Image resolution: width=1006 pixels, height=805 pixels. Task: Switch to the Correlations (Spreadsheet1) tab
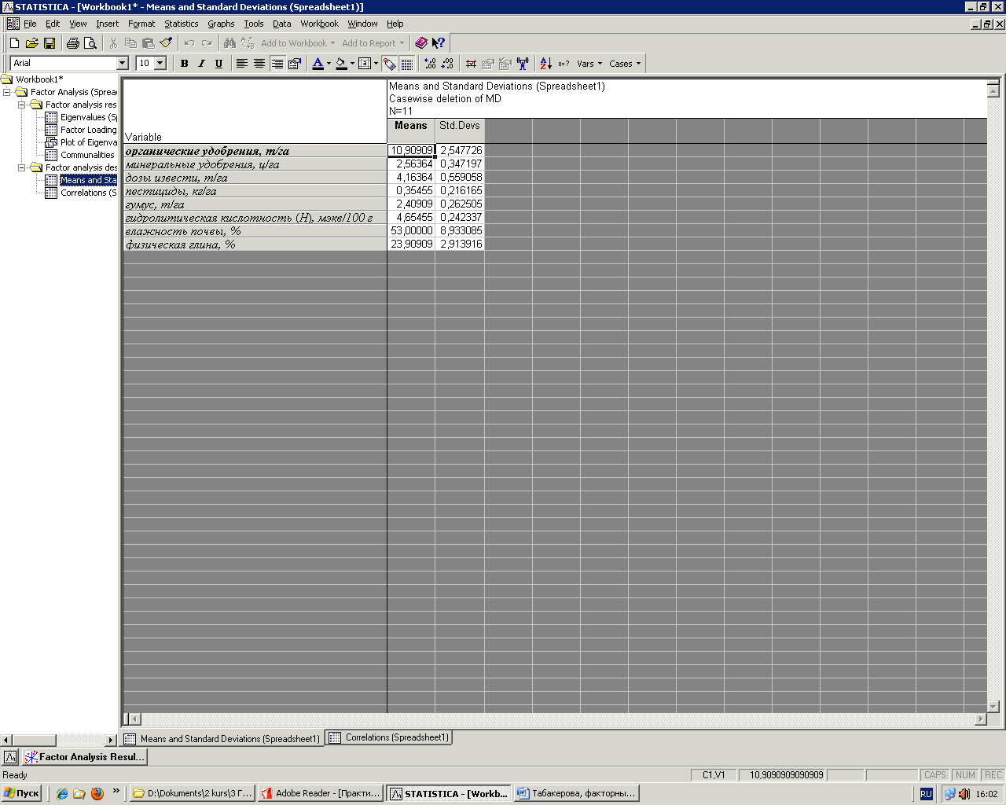tap(388, 737)
